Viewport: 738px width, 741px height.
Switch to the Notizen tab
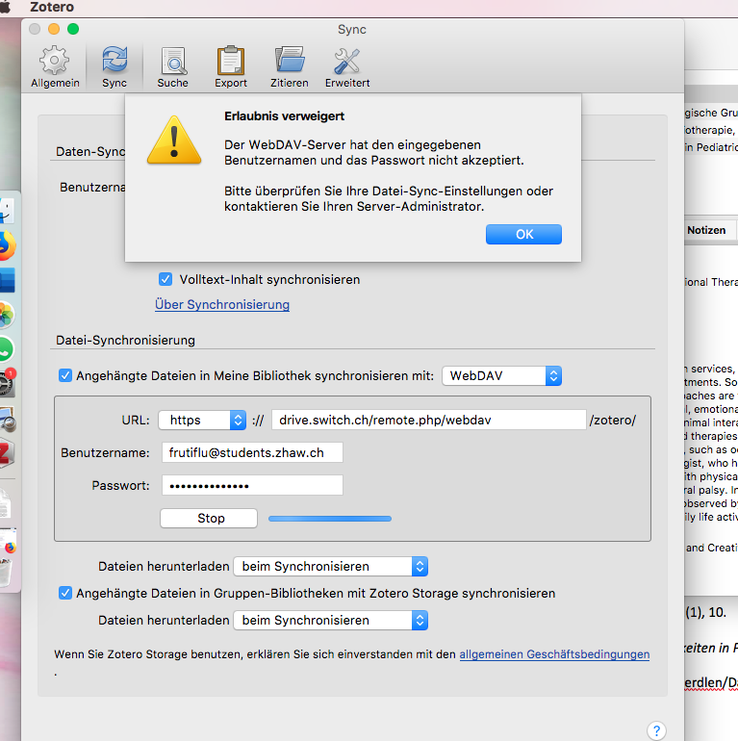click(706, 230)
